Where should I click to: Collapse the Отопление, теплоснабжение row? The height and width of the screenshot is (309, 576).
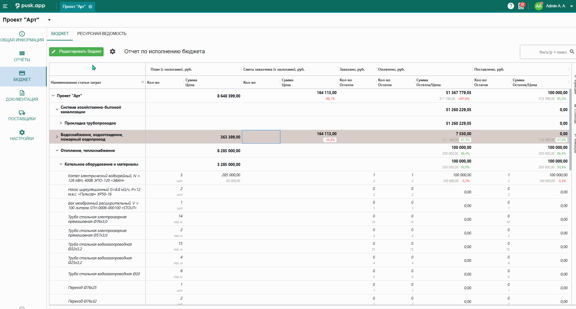click(57, 151)
